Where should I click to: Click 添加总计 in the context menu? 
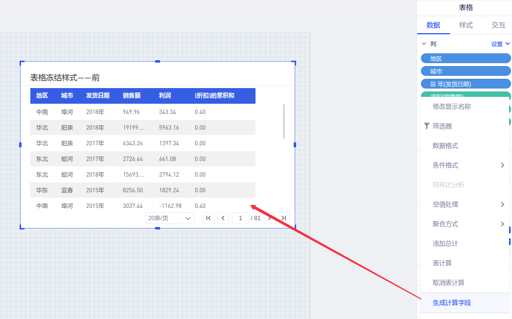click(445, 244)
